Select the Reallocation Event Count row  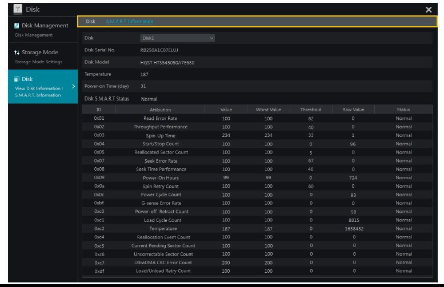pos(257,237)
